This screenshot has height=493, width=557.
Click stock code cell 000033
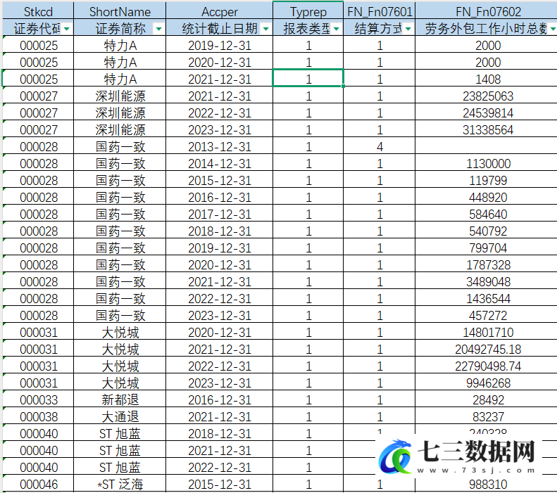pos(38,400)
